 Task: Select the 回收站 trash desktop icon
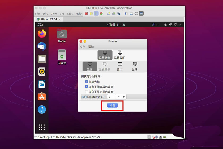pyautogui.click(x=62, y=57)
